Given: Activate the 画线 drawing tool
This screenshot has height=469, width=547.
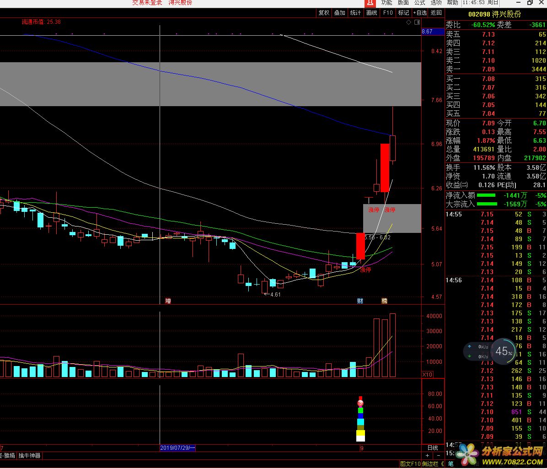Looking at the screenshot, I should [371, 13].
